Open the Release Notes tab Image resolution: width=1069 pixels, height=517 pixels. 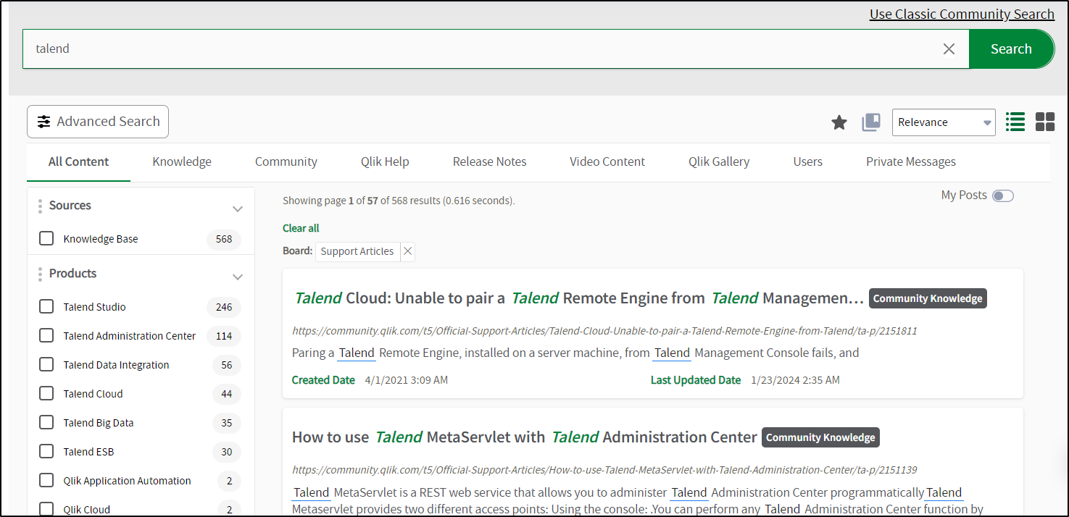tap(489, 161)
